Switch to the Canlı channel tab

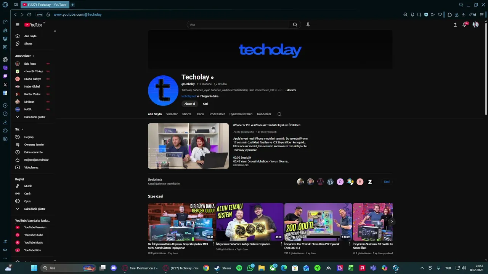point(201,114)
